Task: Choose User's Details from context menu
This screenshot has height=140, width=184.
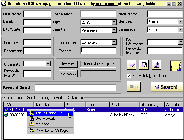Action: [x=50, y=119]
